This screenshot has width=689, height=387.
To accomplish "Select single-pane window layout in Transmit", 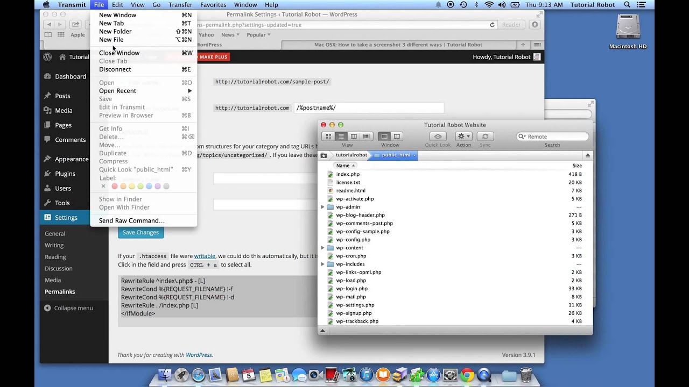I will tap(384, 137).
